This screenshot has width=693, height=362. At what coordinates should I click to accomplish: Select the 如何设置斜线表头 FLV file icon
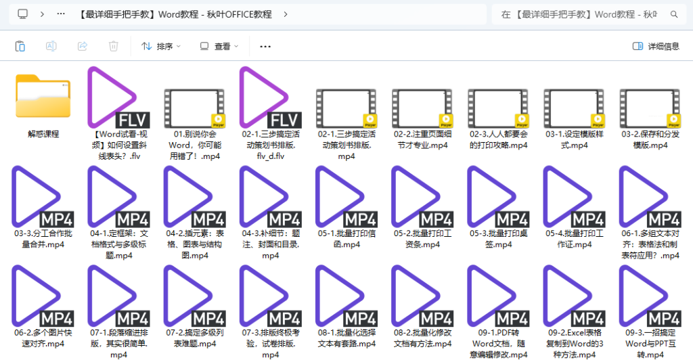tap(119, 97)
